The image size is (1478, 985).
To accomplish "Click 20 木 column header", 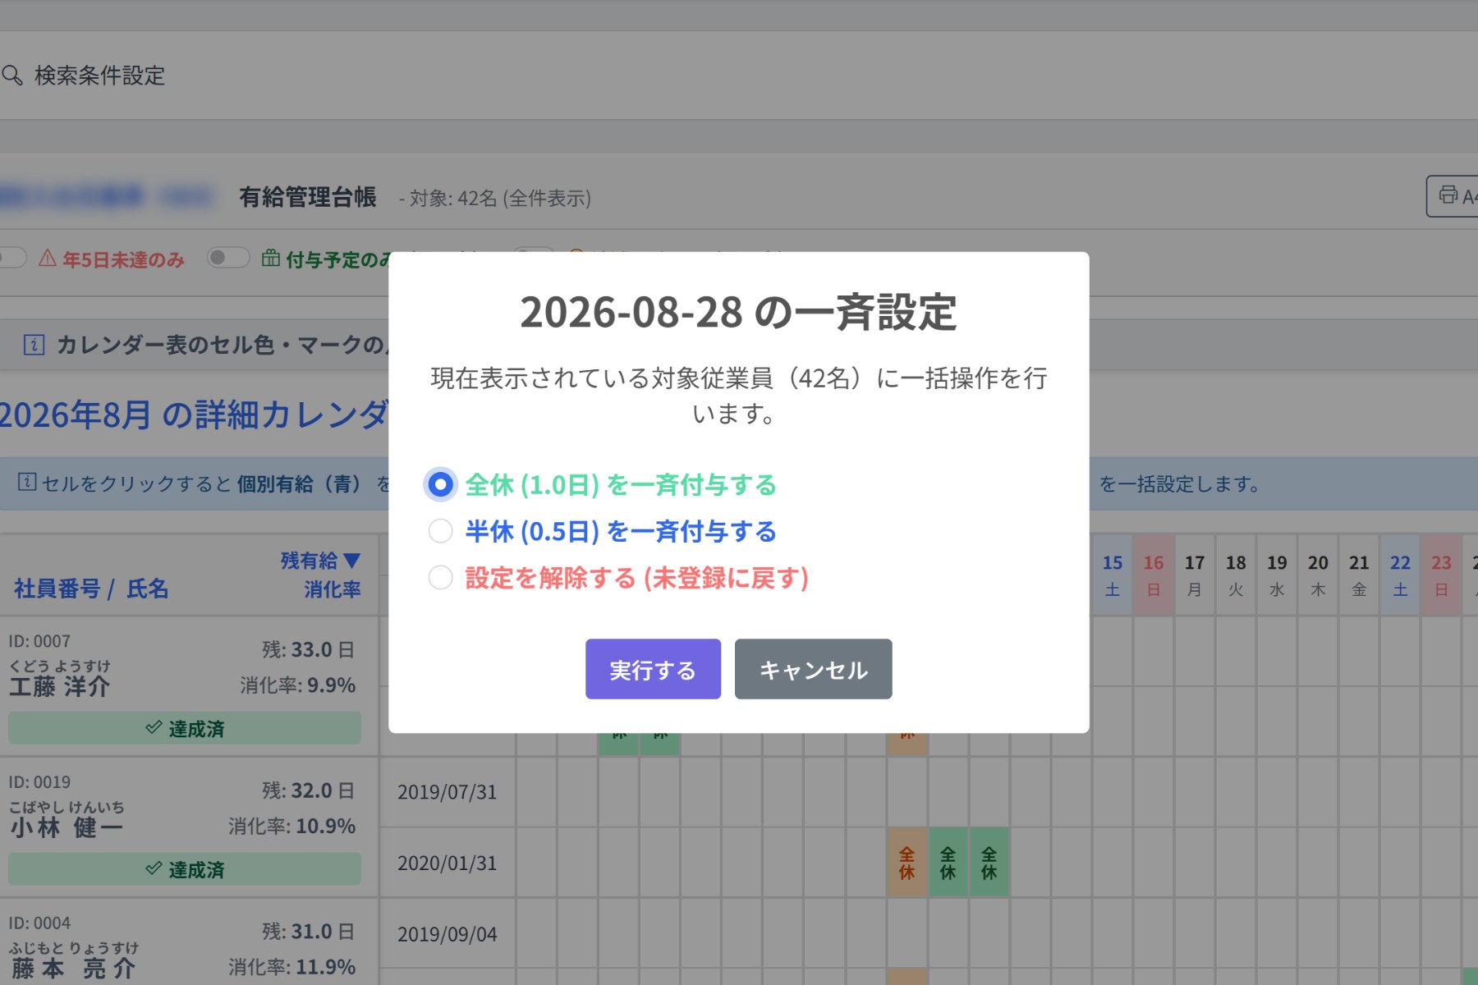I will tap(1318, 575).
